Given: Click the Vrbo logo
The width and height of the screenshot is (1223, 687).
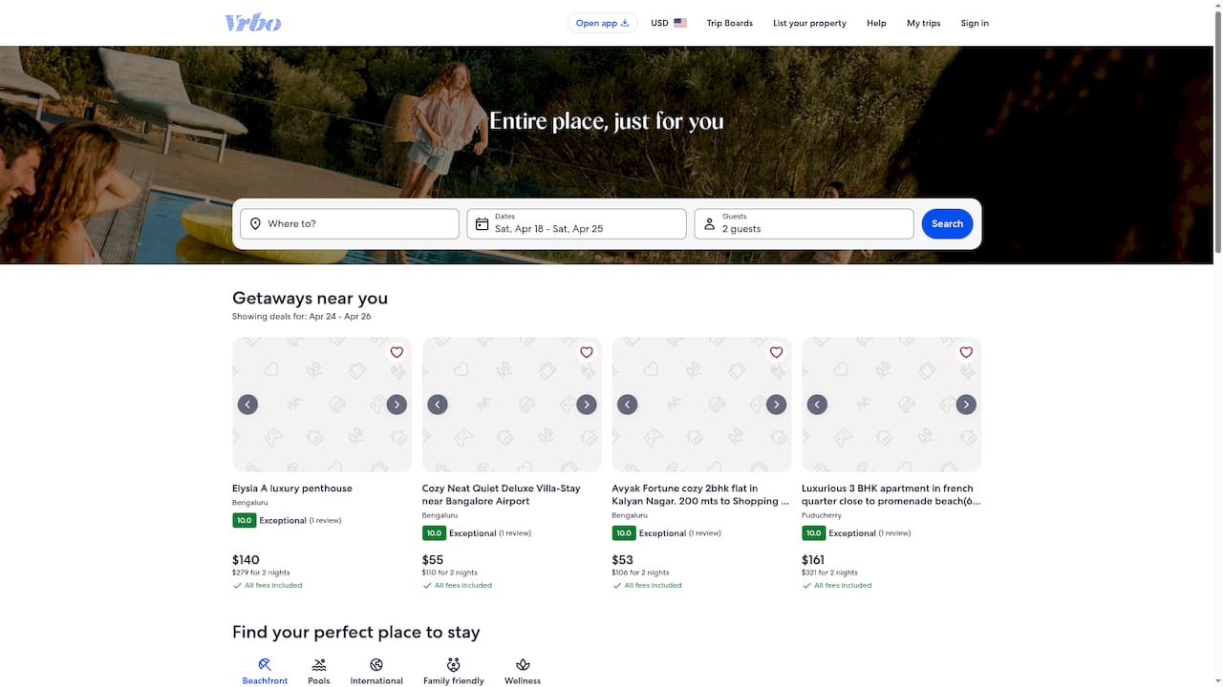Looking at the screenshot, I should 252,22.
